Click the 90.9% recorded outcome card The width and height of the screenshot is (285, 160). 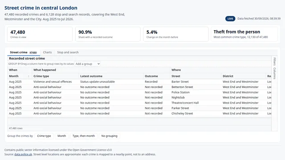click(x=108, y=34)
